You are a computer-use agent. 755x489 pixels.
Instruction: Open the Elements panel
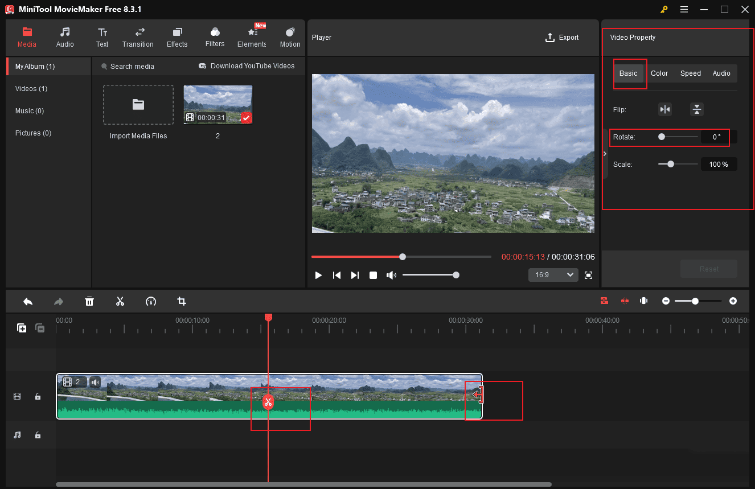(251, 37)
